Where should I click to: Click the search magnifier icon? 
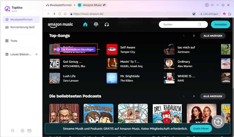tap(200, 24)
